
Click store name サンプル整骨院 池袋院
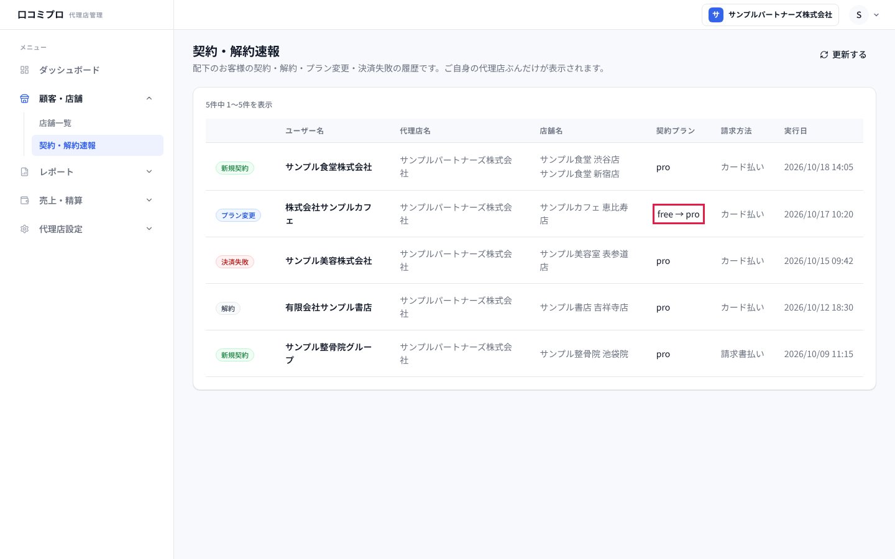[x=584, y=354]
